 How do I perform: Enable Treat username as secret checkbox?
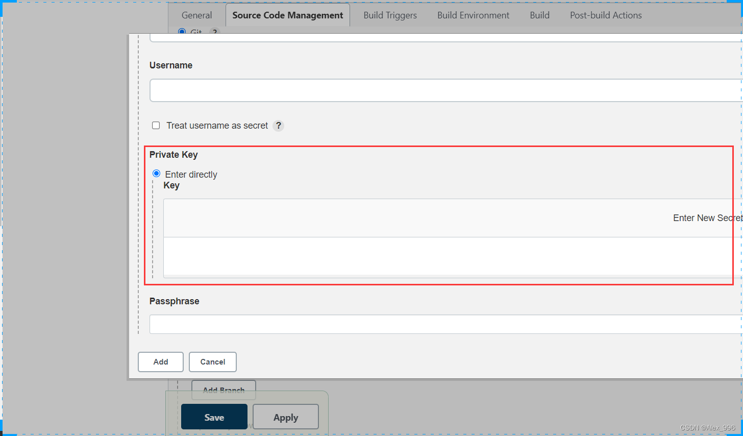(x=156, y=126)
